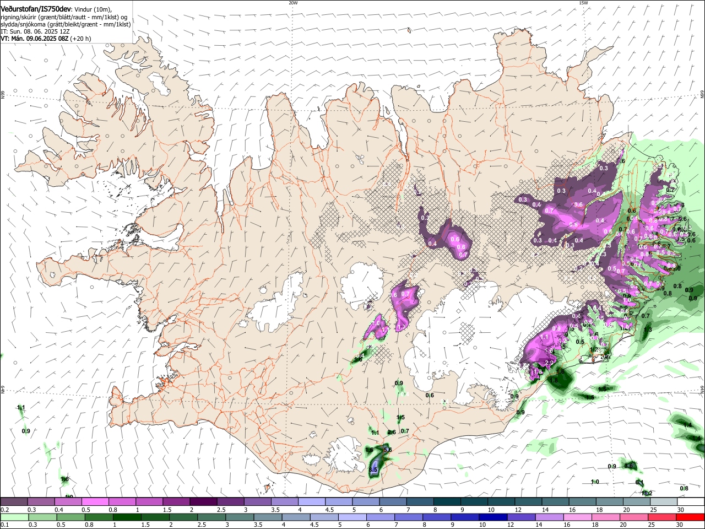705x529 pixels.
Task: Click the (+20 h) forecast offset text
Action: [x=80, y=39]
